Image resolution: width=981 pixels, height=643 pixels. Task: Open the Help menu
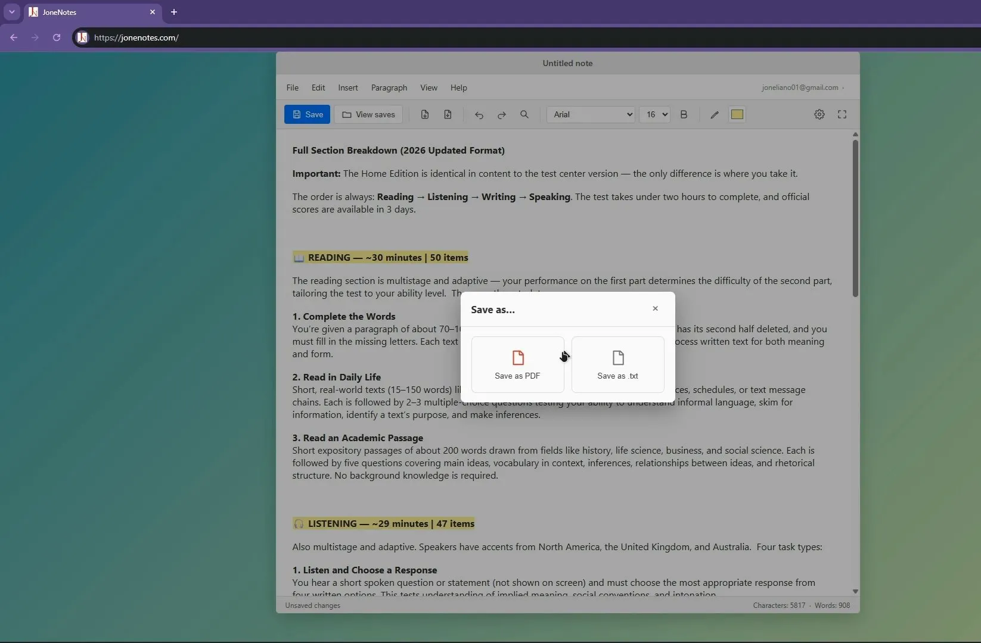coord(458,88)
